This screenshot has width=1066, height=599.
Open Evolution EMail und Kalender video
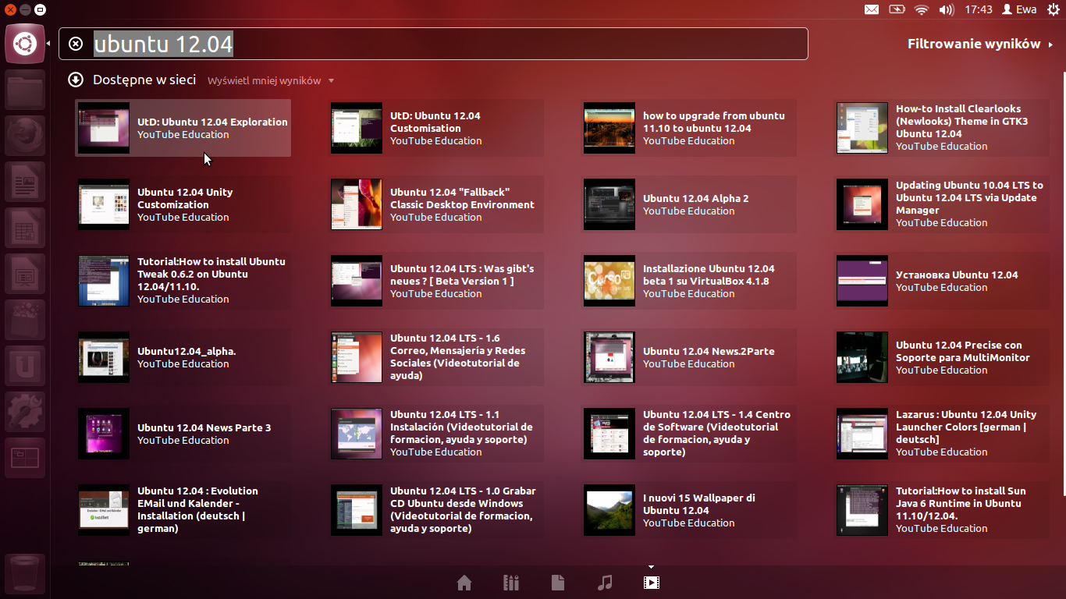point(183,510)
